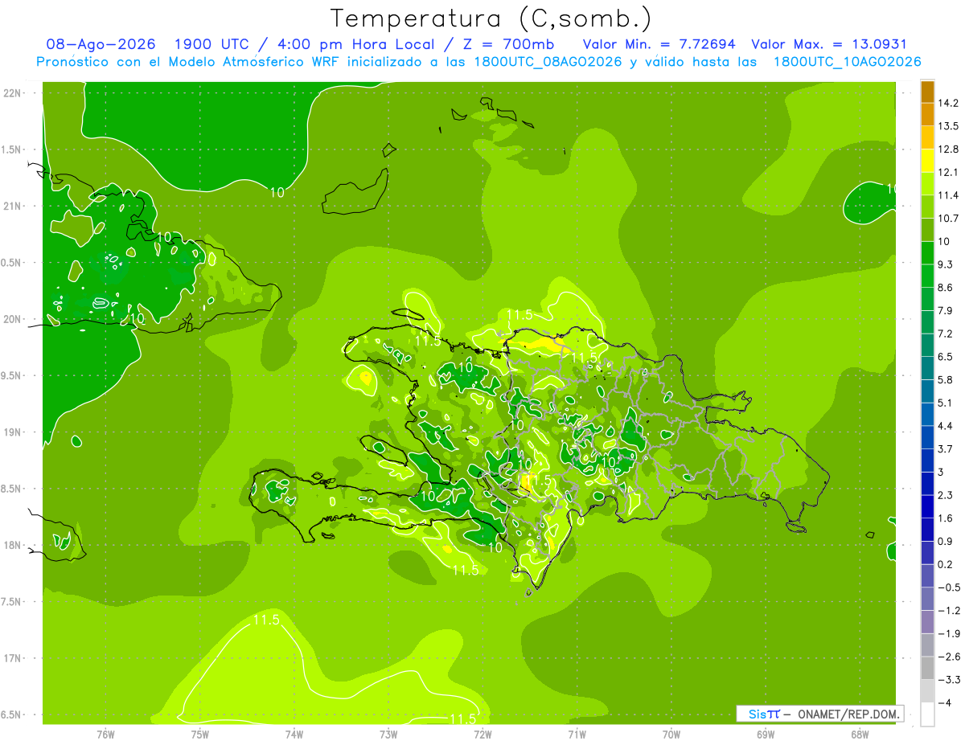Click the "7.2" colorbar value
The height and width of the screenshot is (745, 965).
click(945, 334)
